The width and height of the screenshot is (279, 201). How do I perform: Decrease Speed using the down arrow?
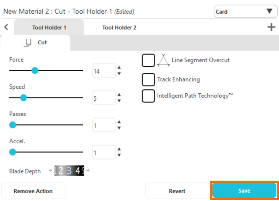[119, 101]
